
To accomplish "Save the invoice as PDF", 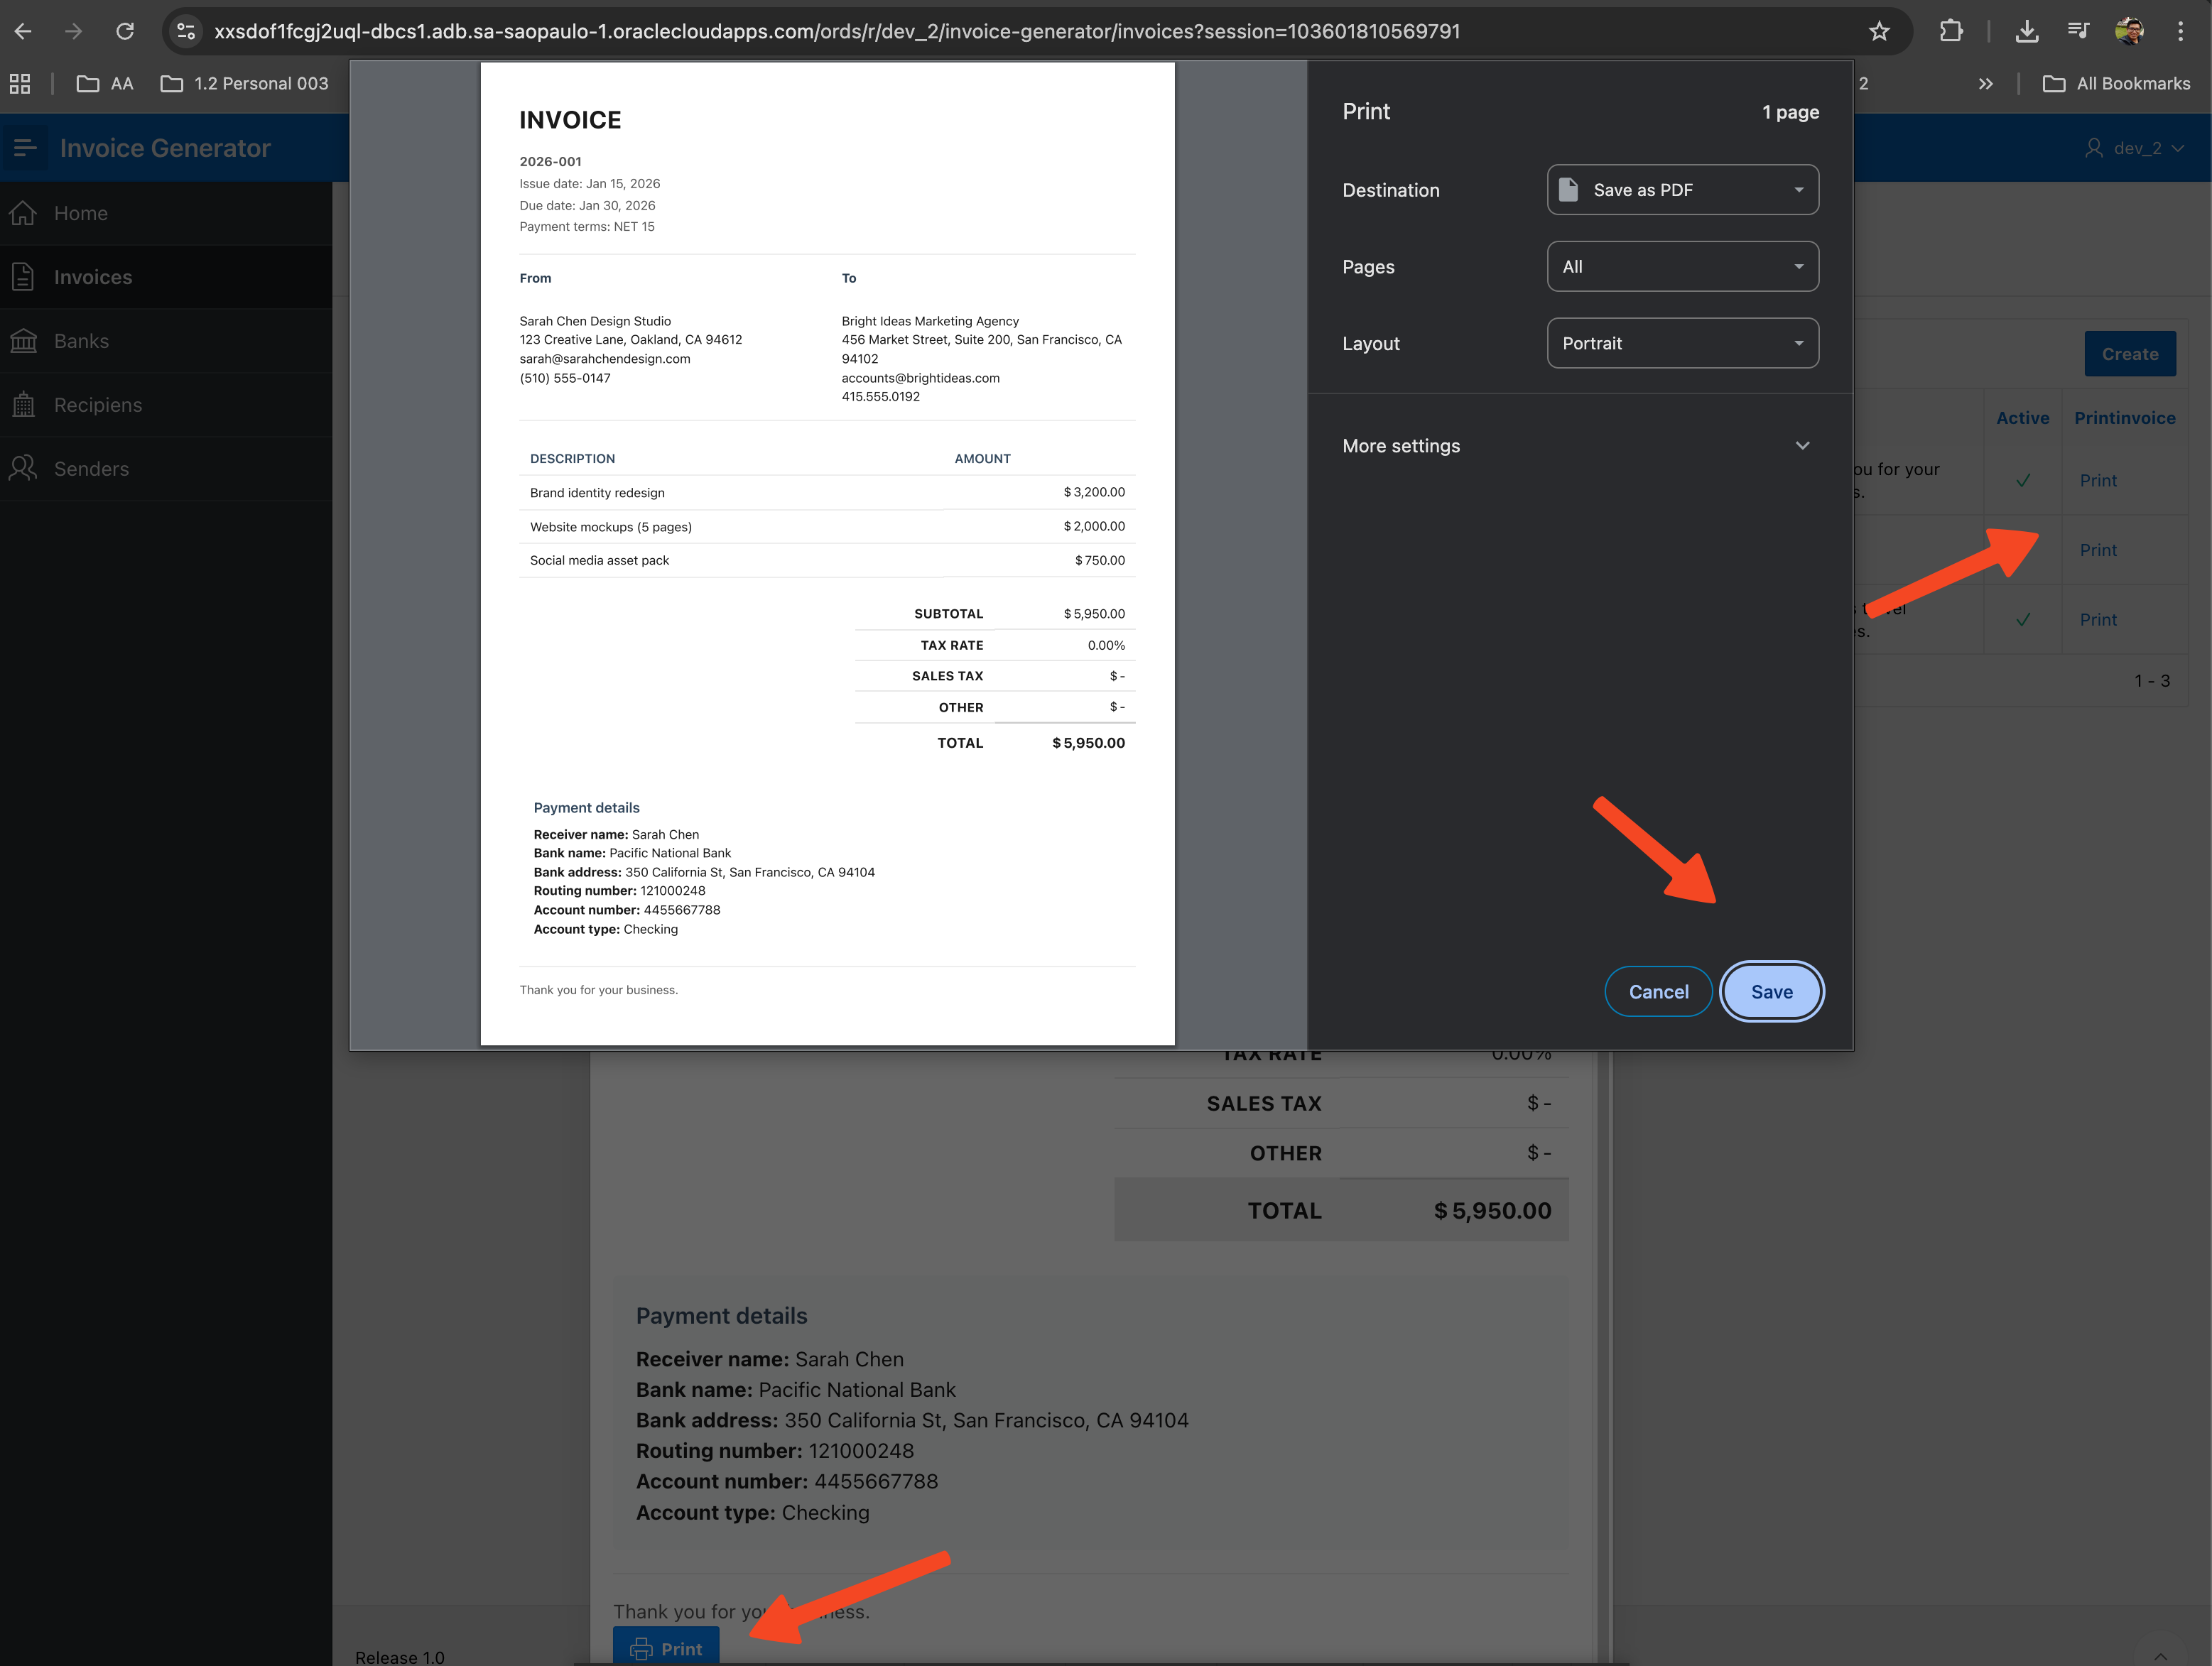I will click(x=1771, y=991).
